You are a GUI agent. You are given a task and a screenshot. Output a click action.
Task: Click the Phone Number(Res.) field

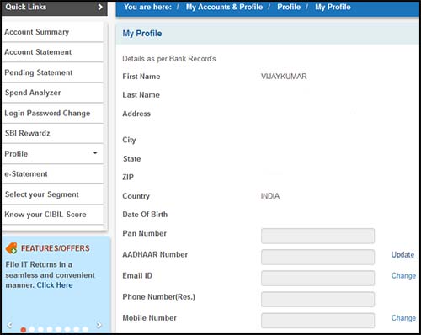pos(317,300)
